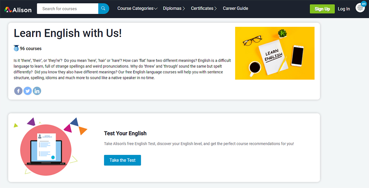The image size is (369, 188).
Task: Open the Certificates menu
Action: point(204,9)
